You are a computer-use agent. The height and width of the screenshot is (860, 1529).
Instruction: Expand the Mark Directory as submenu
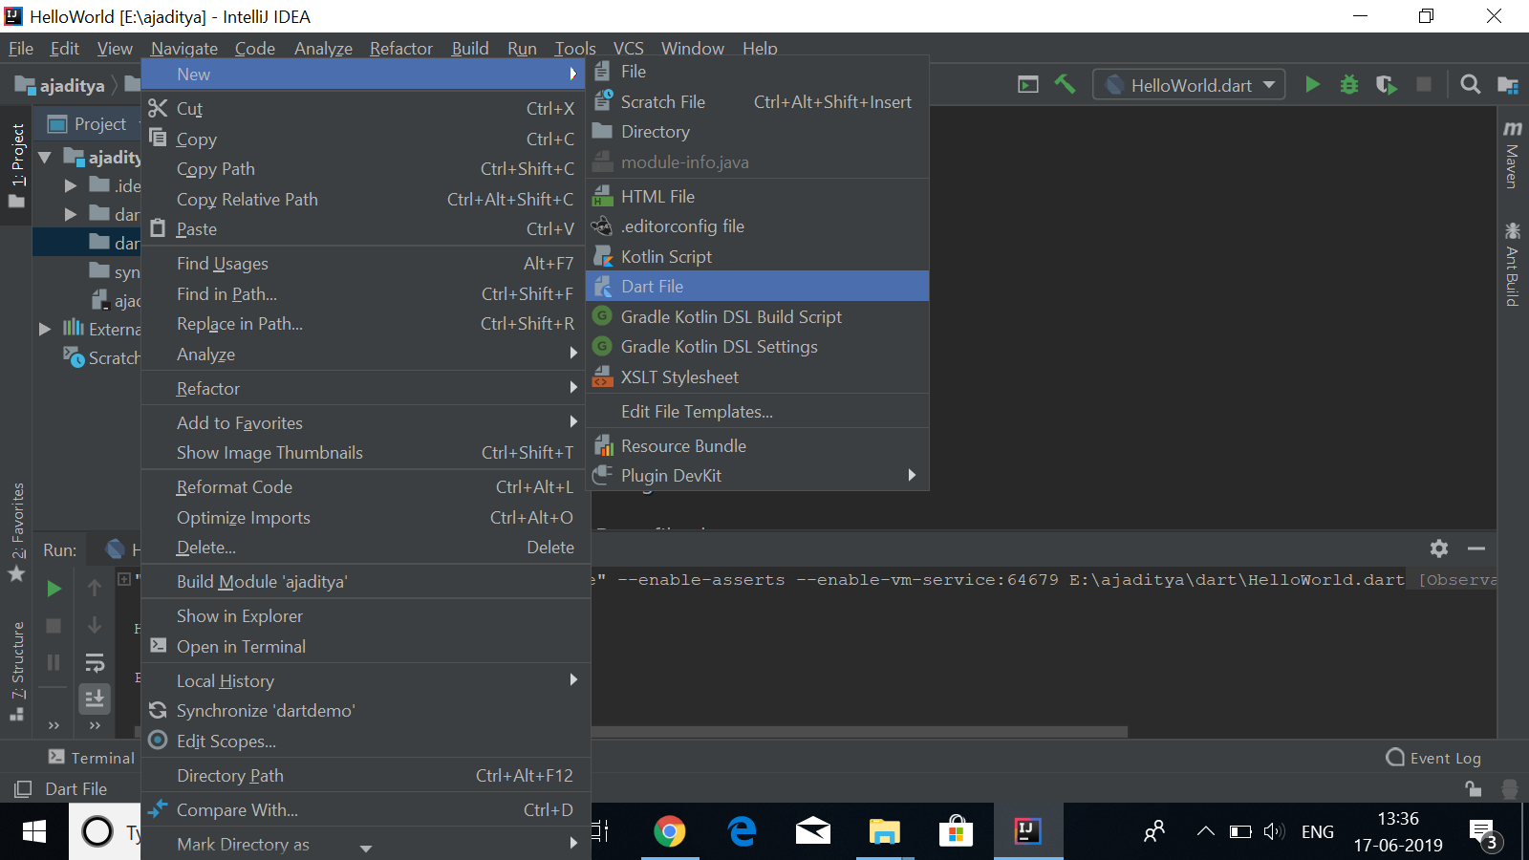tap(242, 844)
